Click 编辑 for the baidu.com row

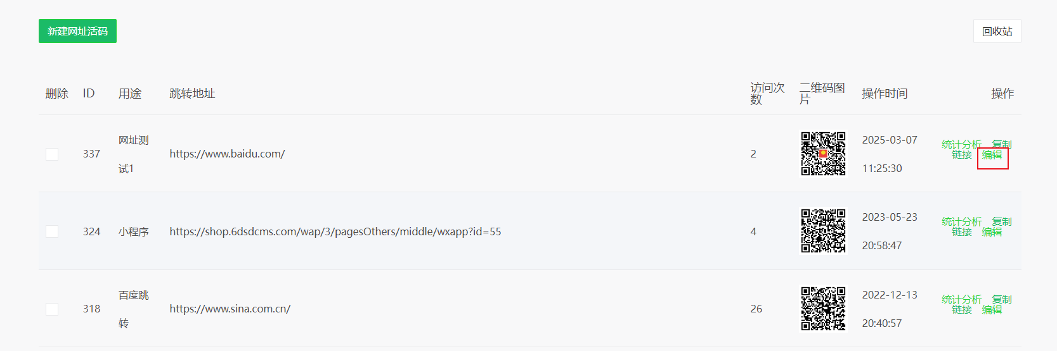pos(992,155)
